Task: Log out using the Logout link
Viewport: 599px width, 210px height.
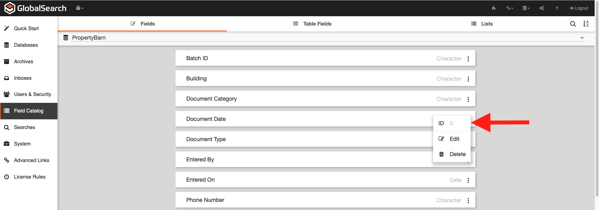Action: (579, 8)
